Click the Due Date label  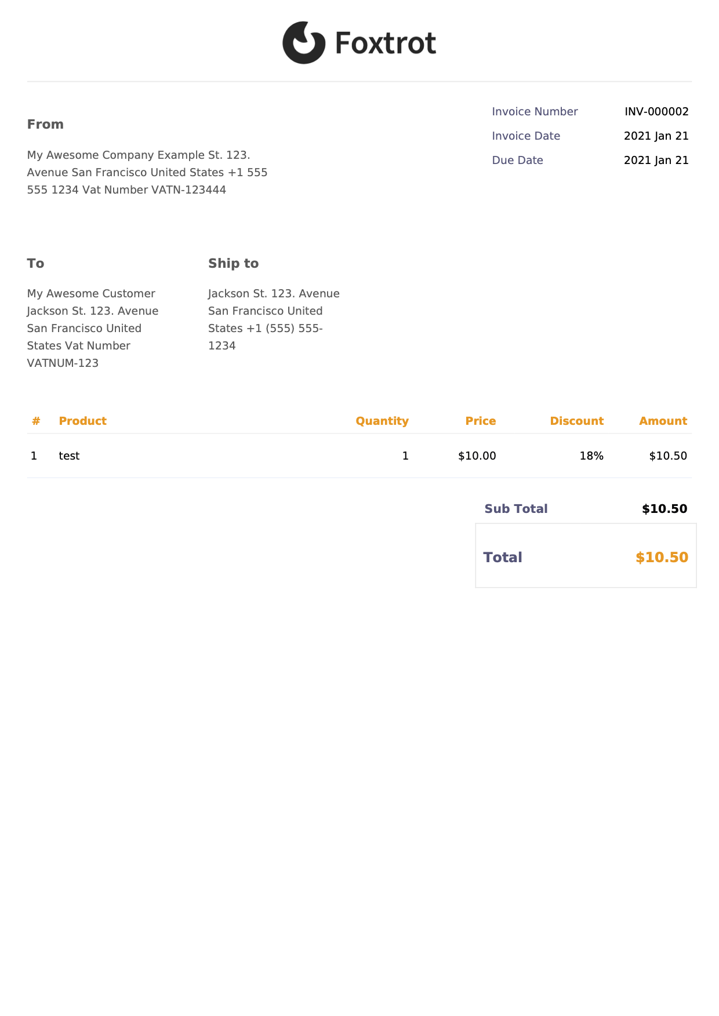pos(517,160)
